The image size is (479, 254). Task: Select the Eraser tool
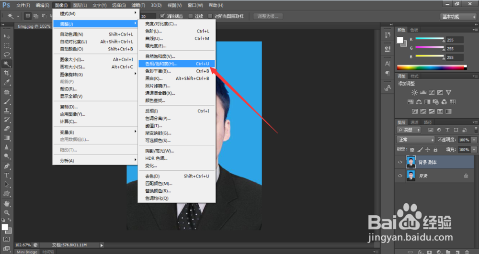coord(6,129)
